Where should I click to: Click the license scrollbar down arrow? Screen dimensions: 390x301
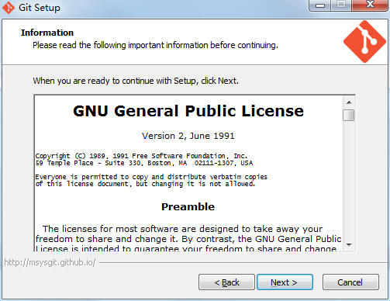tap(349, 244)
